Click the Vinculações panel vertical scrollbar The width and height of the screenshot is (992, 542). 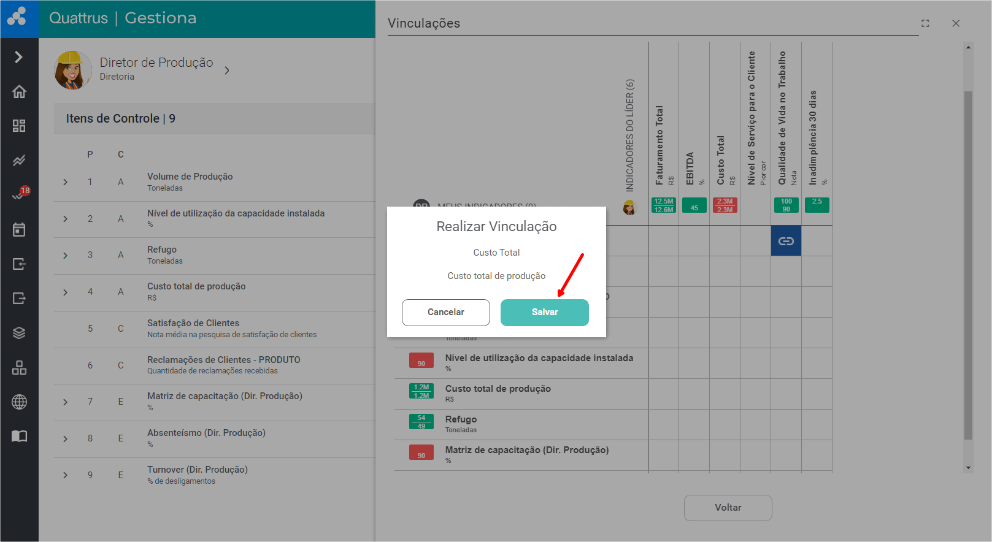968,264
